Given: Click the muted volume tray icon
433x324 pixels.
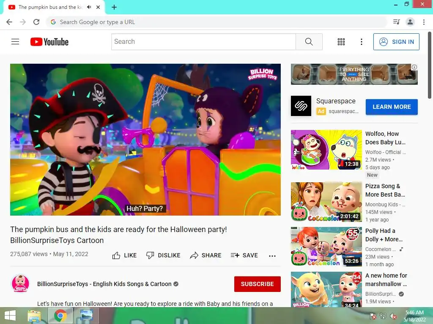Looking at the screenshot, I should pyautogui.click(x=393, y=316).
